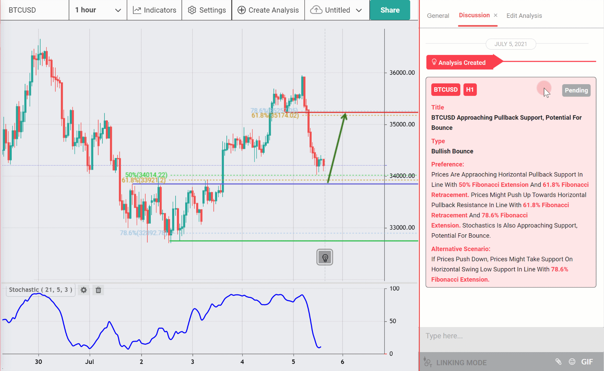This screenshot has width=604, height=371.
Task: Open the emoji picker smiley icon
Action: 572,361
